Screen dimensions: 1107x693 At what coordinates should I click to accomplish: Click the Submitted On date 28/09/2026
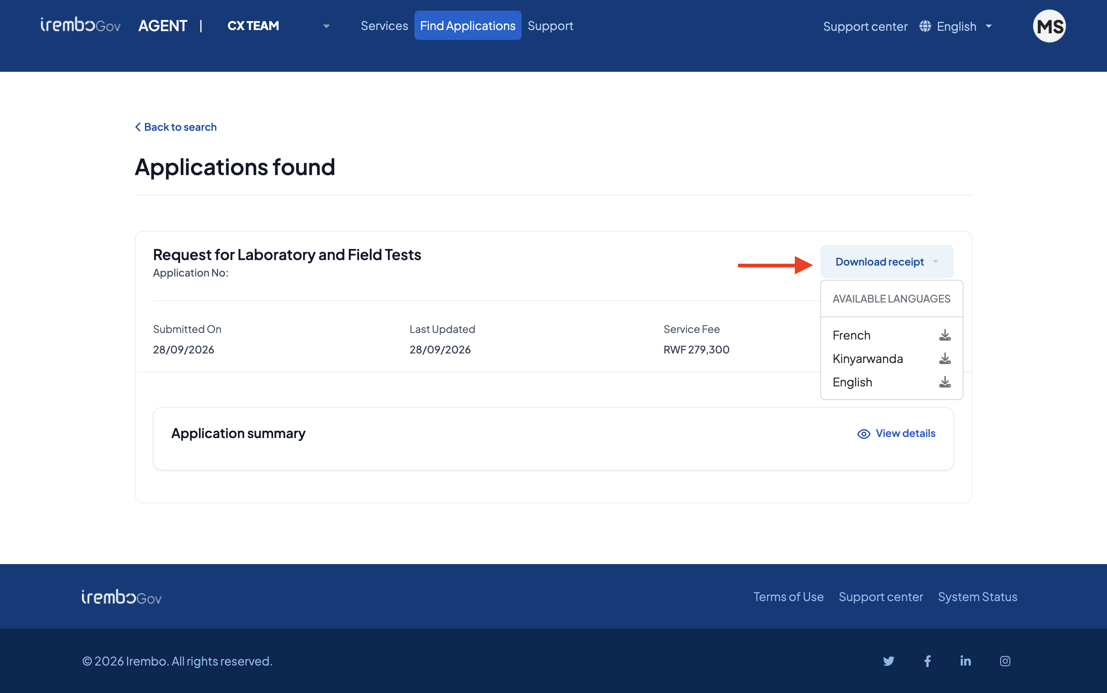tap(183, 350)
